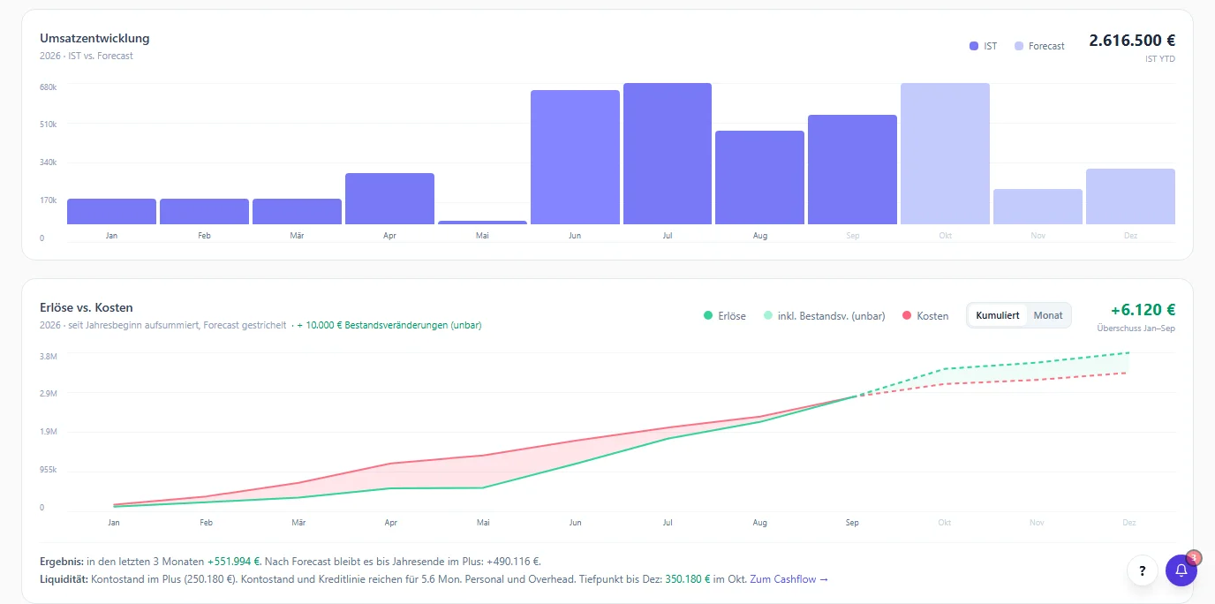Click the + 10.000 € Bestandsveränderungen (unbar) note
The width and height of the screenshot is (1215, 604).
[x=389, y=325]
